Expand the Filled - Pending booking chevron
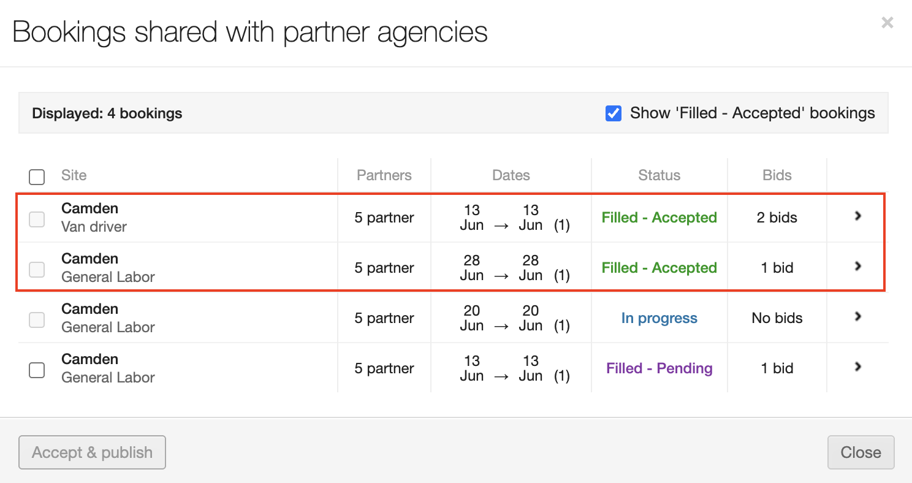Screen dimensions: 912x483 pyautogui.click(x=858, y=367)
